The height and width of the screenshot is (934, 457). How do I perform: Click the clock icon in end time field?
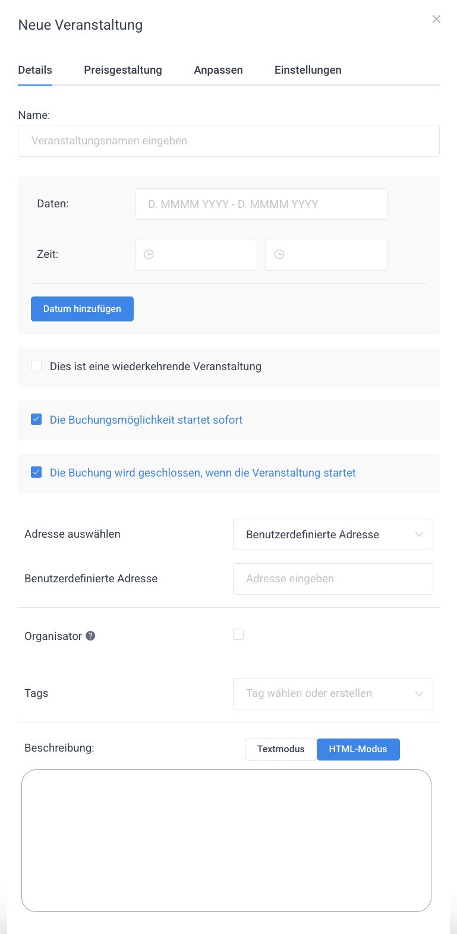point(279,254)
